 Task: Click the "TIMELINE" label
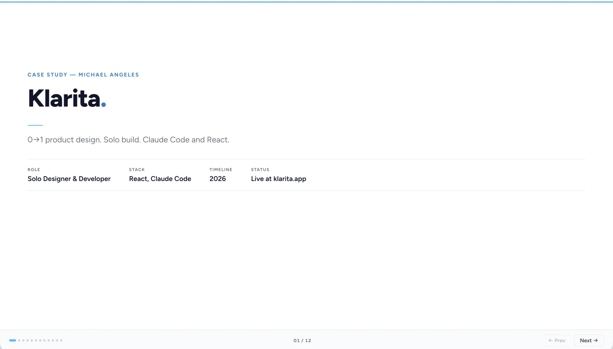[221, 170]
